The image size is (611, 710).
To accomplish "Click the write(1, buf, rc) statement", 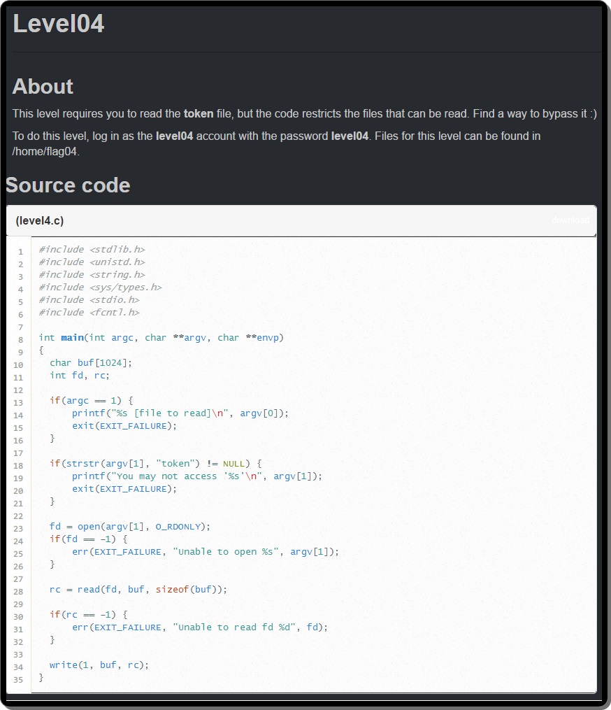I will pyautogui.click(x=99, y=665).
